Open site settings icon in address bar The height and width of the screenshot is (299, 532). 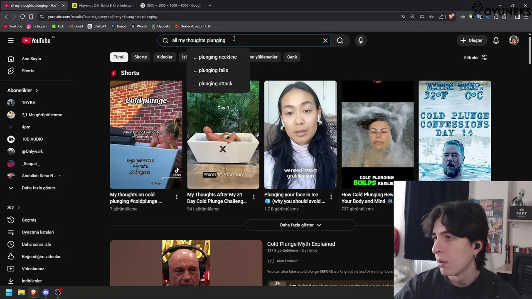point(42,17)
